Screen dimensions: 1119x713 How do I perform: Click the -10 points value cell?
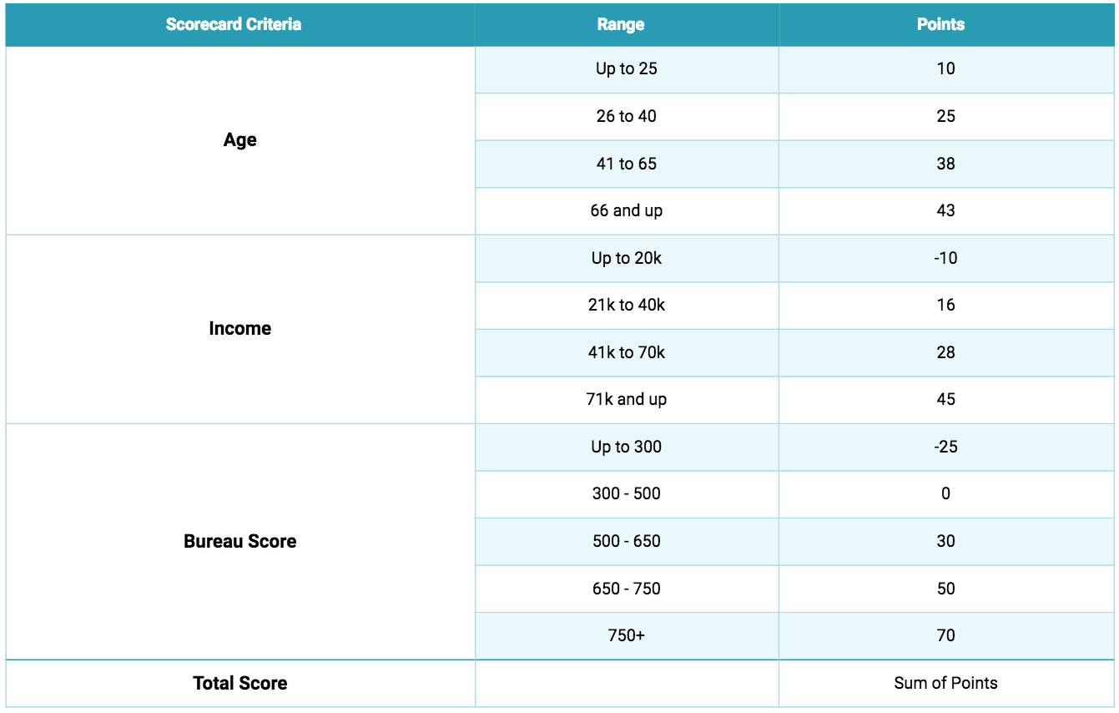[x=945, y=258]
